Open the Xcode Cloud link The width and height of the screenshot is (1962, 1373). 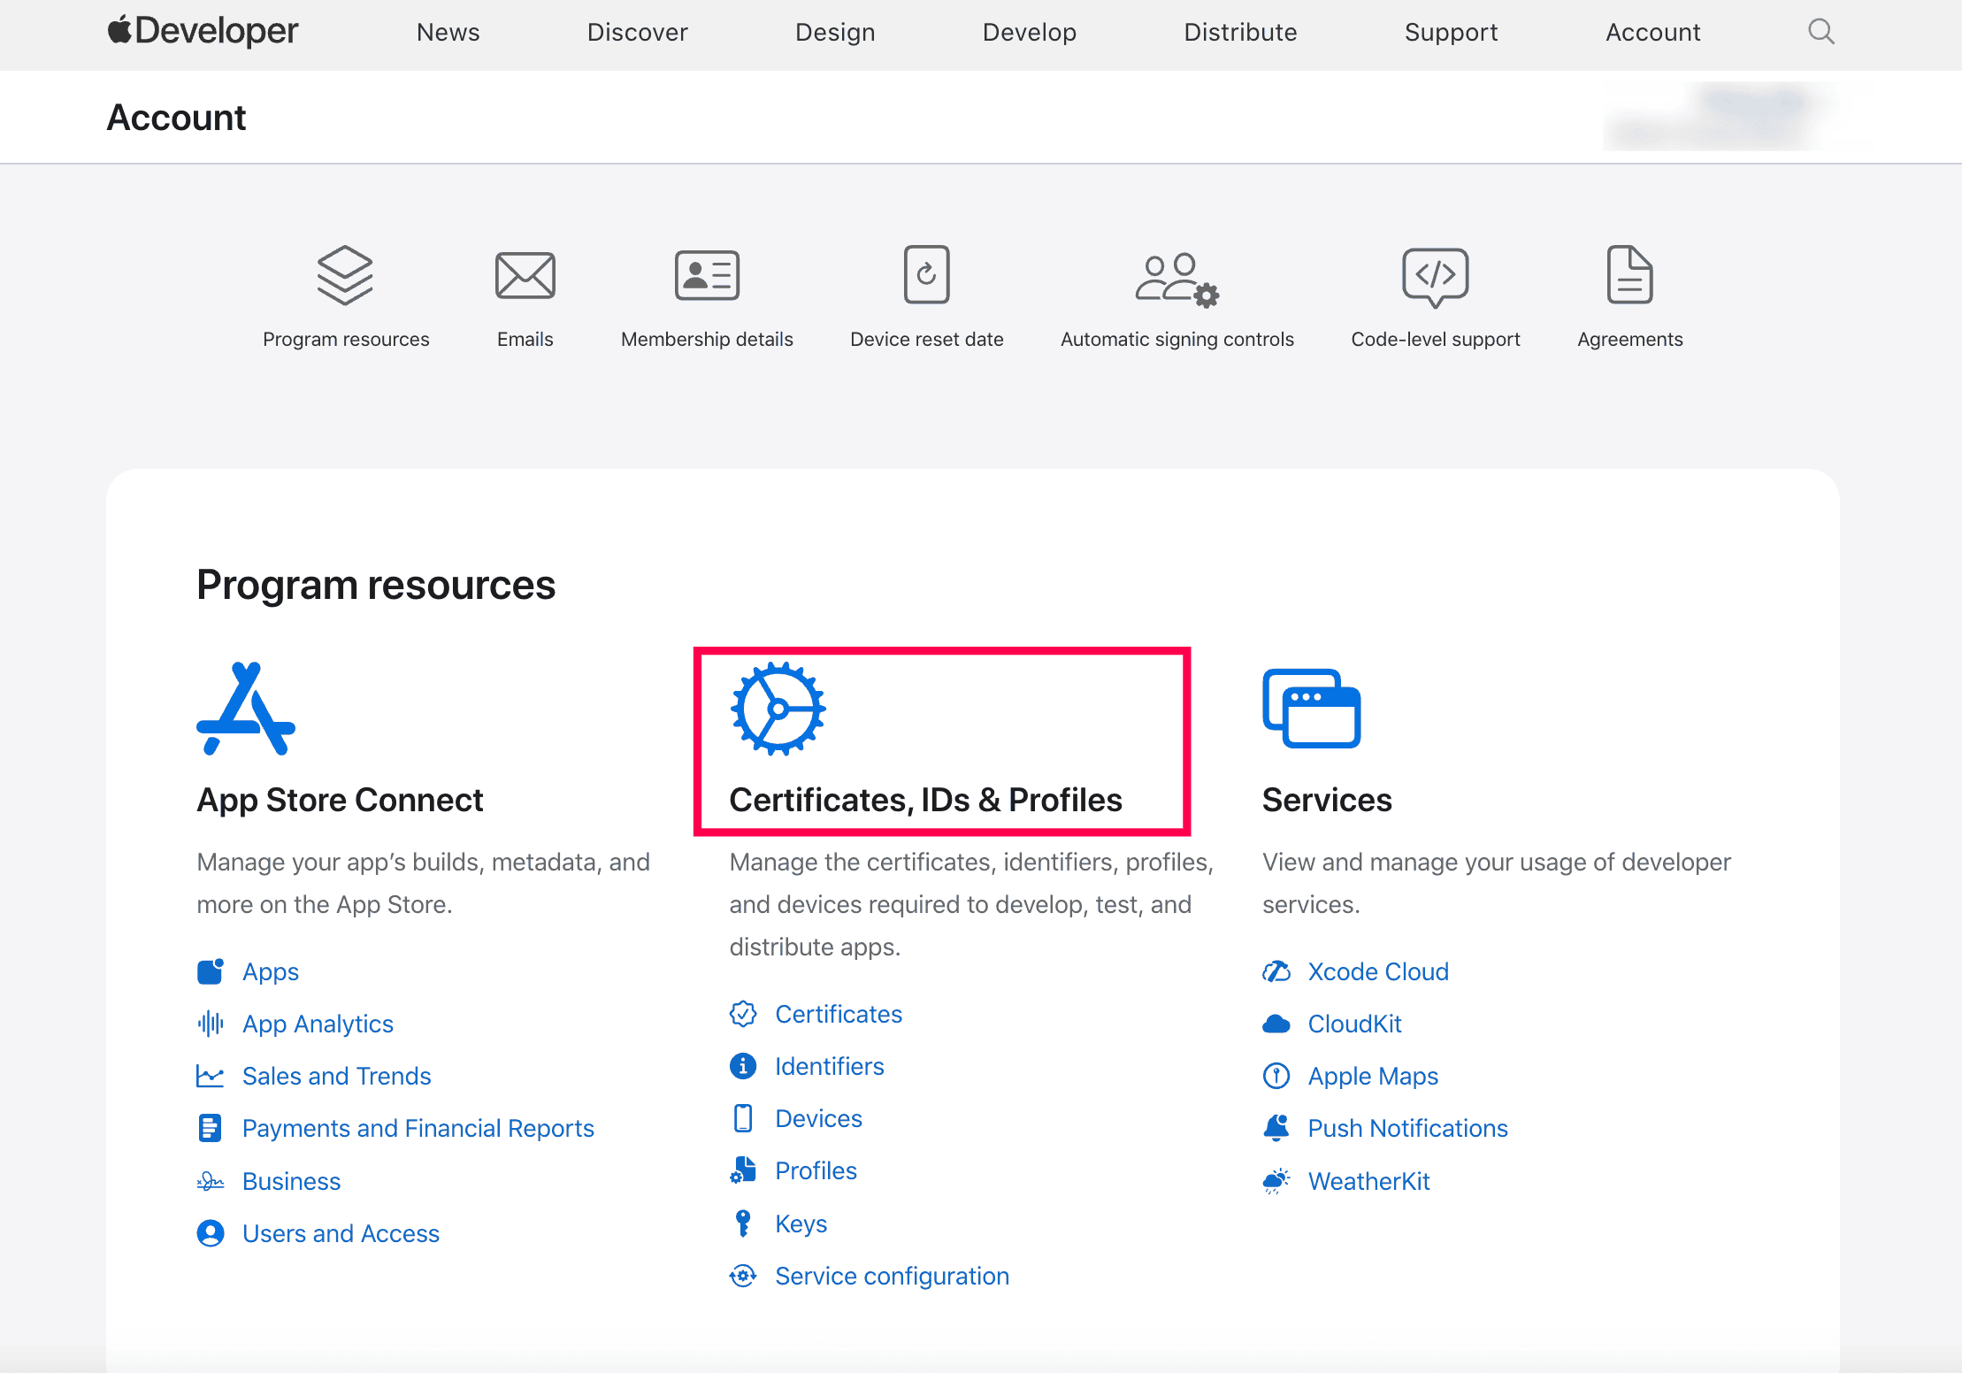pos(1377,971)
